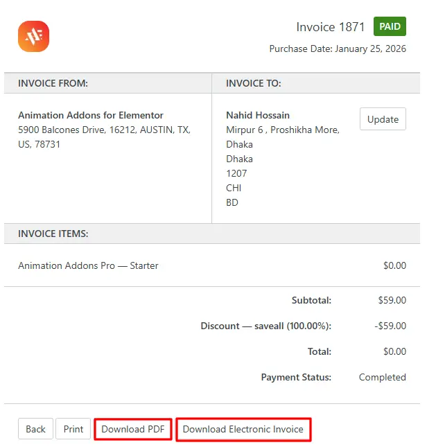The height and width of the screenshot is (447, 427).
Task: Click the Animation Addons for Elementor company name
Action: tap(91, 115)
